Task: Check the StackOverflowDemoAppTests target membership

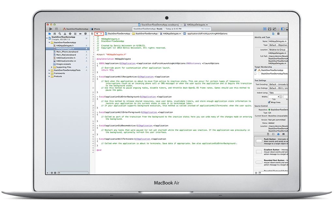Action: click(x=255, y=74)
